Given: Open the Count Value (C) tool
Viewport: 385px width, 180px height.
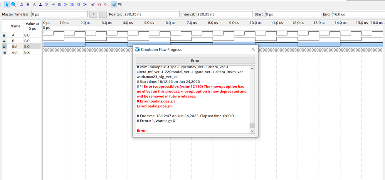Looking at the screenshot, I should (x=66, y=4).
